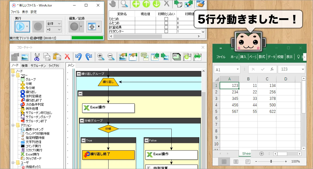The height and width of the screenshot is (169, 313).
Task: Select the 繰り返し終了 node in True branch
Action: pos(108,155)
